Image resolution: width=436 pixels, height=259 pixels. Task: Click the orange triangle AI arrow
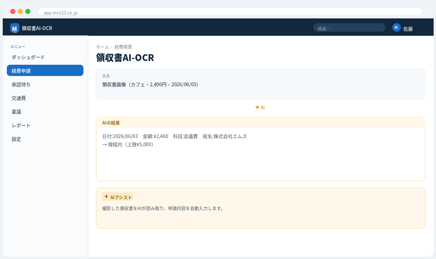[x=258, y=107]
